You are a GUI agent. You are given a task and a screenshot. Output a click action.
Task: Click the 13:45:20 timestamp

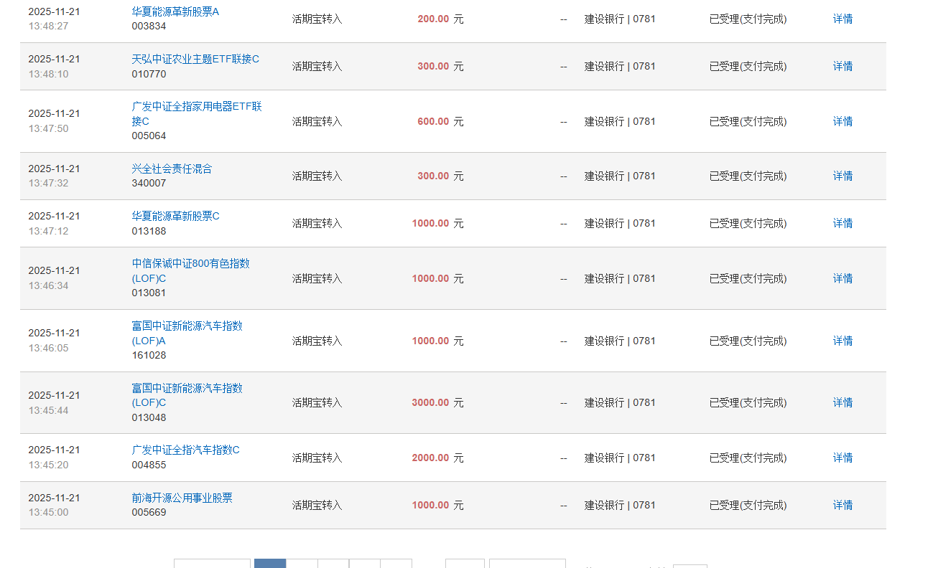click(49, 465)
